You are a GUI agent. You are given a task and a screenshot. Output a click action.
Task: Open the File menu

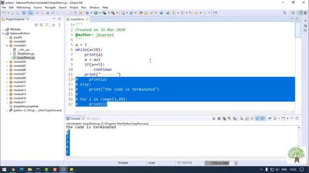click(x=4, y=8)
